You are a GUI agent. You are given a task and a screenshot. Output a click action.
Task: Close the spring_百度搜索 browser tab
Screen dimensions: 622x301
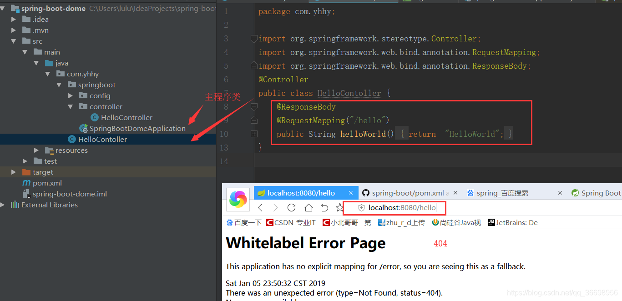click(x=560, y=193)
